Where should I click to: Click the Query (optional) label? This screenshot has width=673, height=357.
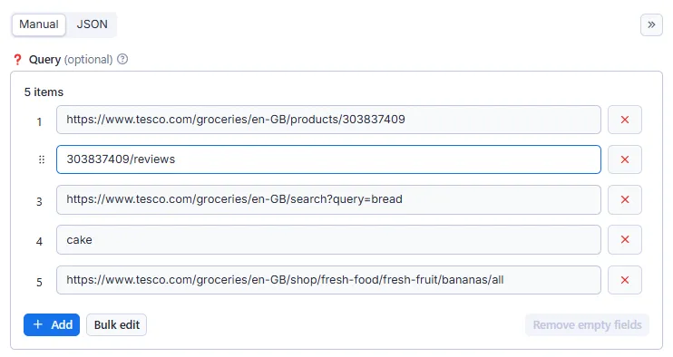[x=71, y=60]
